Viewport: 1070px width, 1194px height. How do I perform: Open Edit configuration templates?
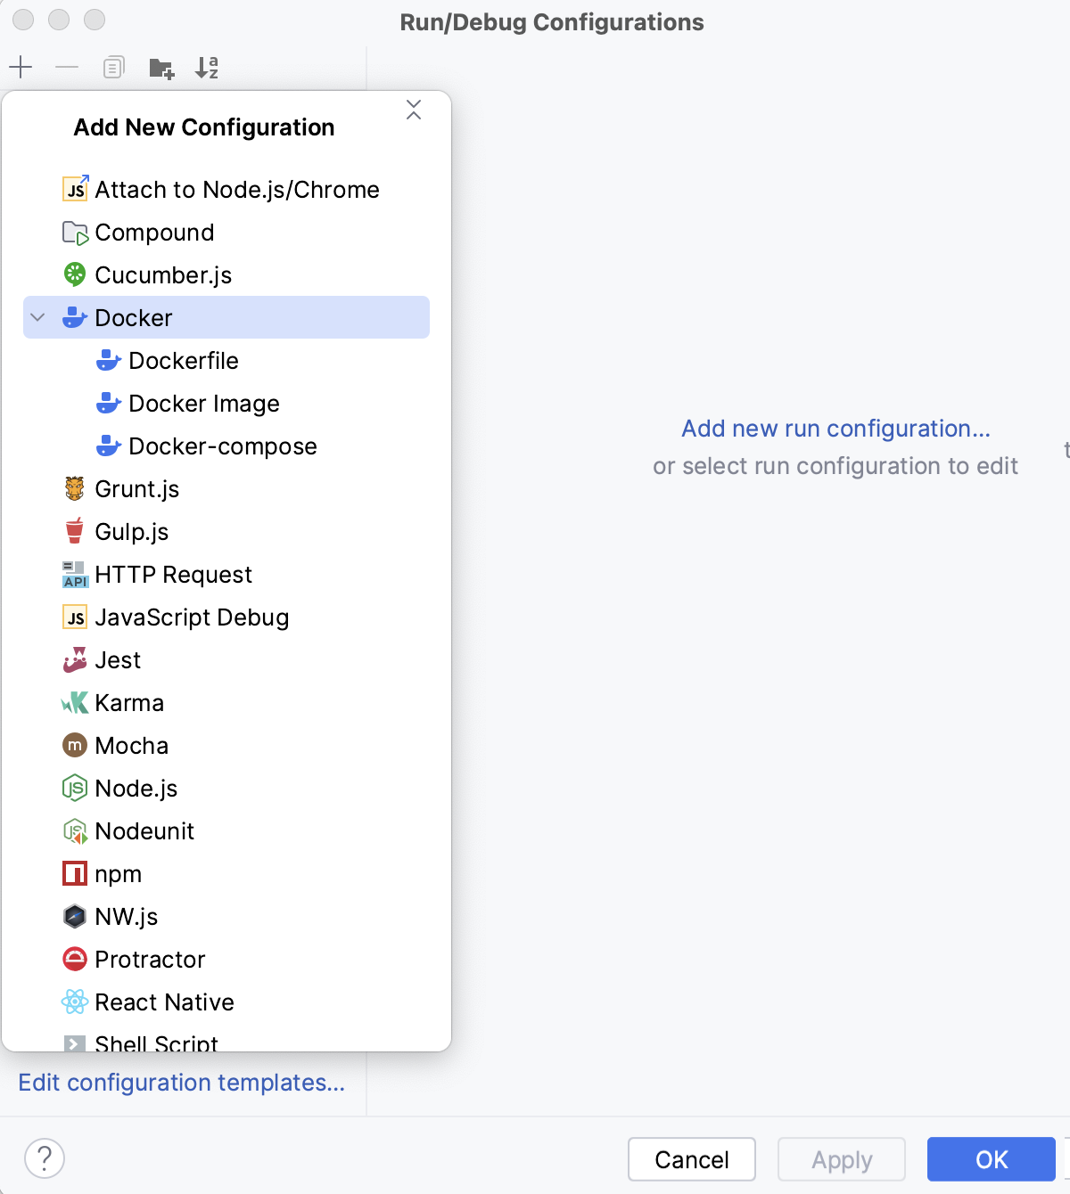point(182,1082)
